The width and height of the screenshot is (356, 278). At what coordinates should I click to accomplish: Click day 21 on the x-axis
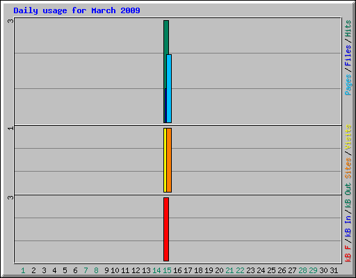point(229,270)
